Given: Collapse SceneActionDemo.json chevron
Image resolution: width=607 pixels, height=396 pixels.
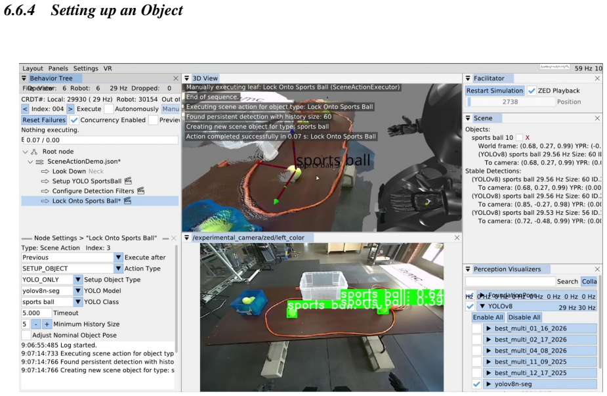Looking at the screenshot, I should coord(30,162).
